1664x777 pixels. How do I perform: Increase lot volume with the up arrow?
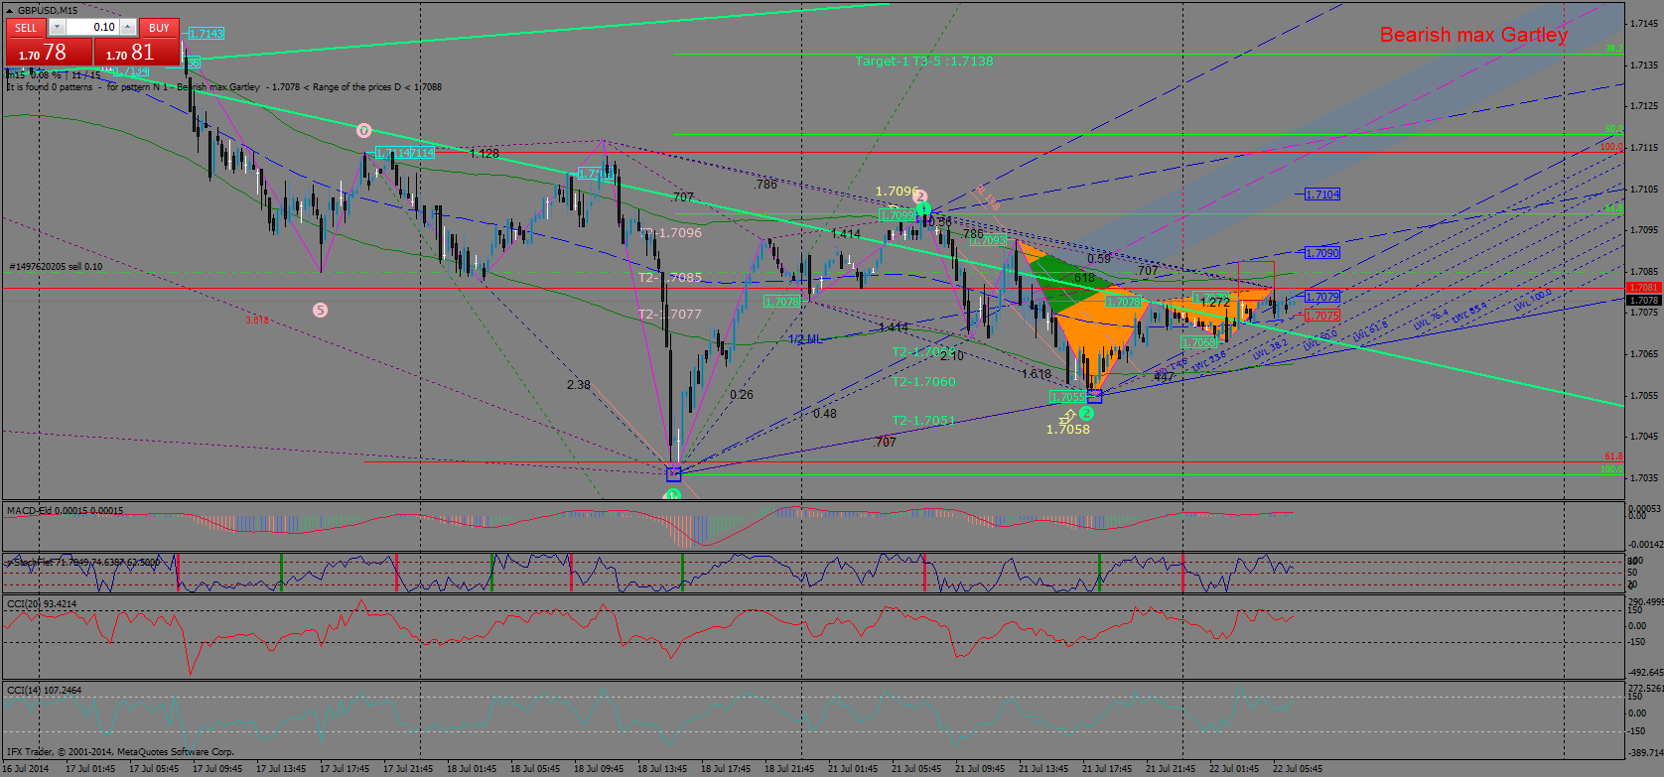tap(128, 28)
